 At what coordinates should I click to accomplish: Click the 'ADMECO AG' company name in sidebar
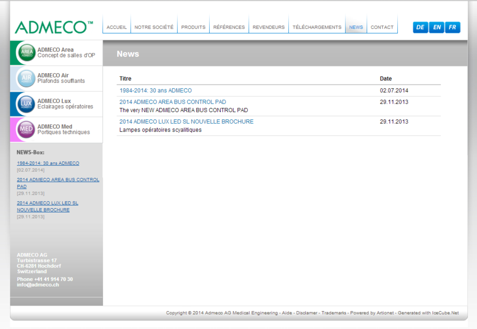tap(32, 255)
